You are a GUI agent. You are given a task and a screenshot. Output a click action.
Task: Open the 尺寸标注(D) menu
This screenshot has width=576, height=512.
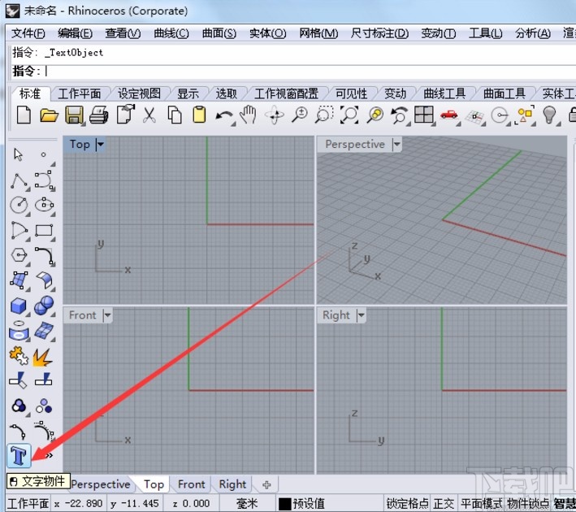pos(379,33)
